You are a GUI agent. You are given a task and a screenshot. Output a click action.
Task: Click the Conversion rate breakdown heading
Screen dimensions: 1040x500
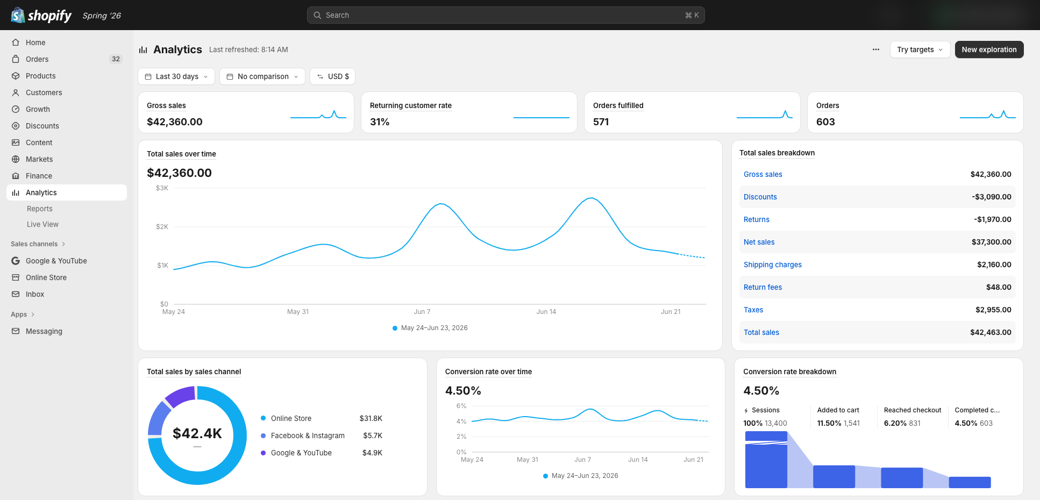(x=789, y=372)
